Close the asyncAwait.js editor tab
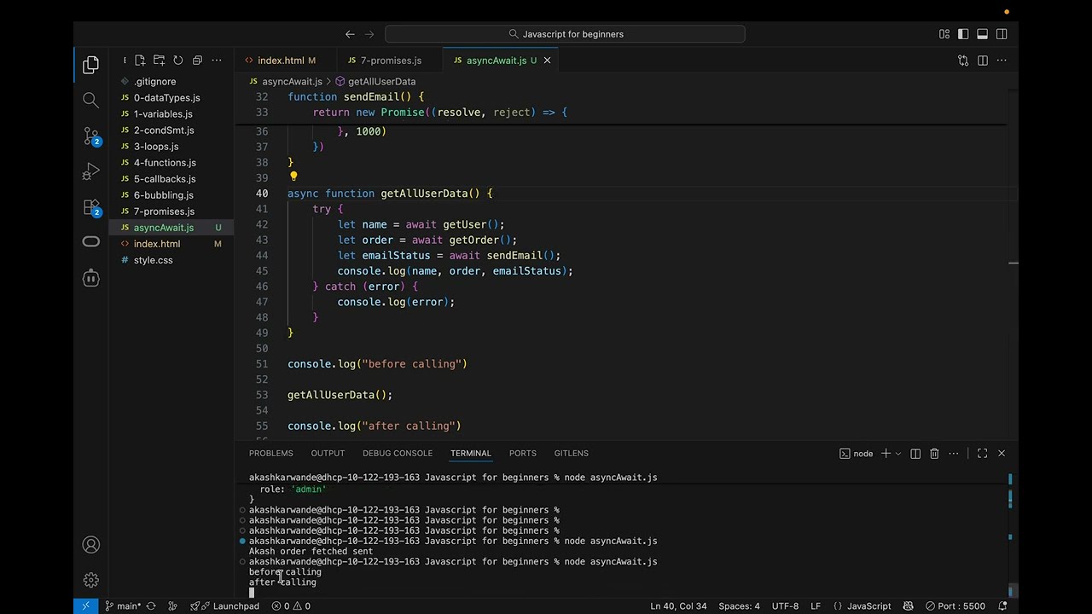Screen dimensions: 1092x614 [547, 61]
